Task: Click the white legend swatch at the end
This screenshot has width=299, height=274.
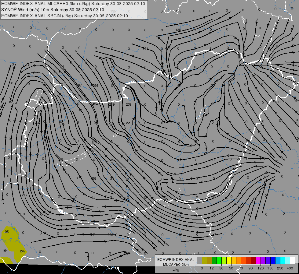Action: coord(293,260)
